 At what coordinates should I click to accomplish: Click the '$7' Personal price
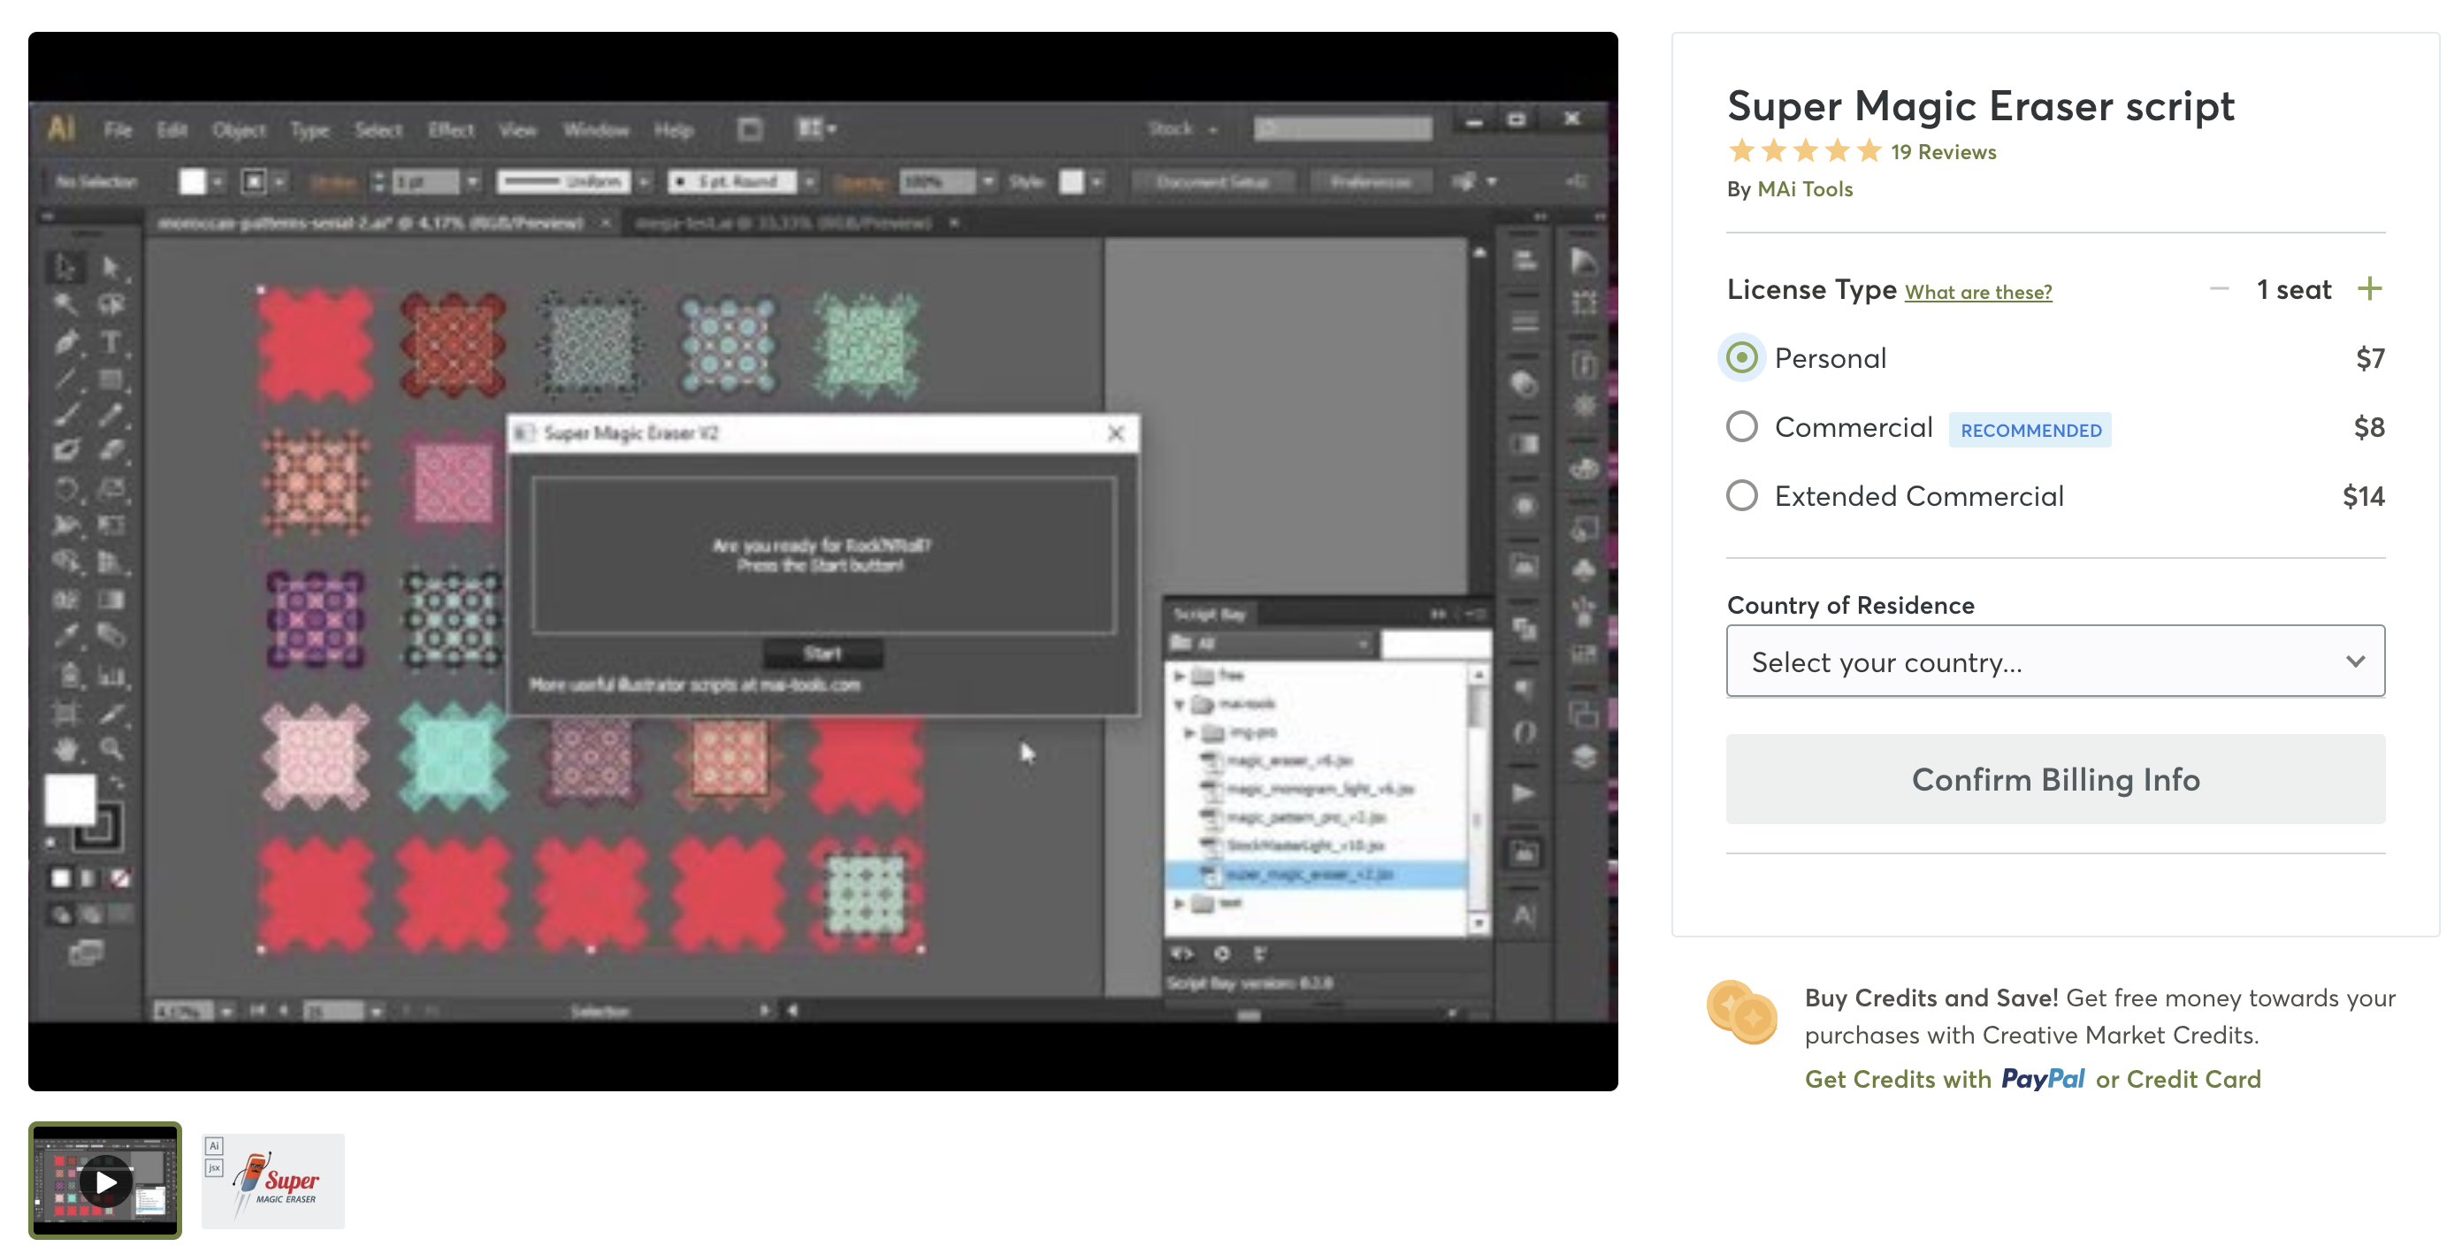(x=2369, y=358)
